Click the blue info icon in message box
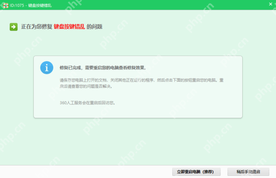Viewport: 276px width, 178px height. point(47,67)
